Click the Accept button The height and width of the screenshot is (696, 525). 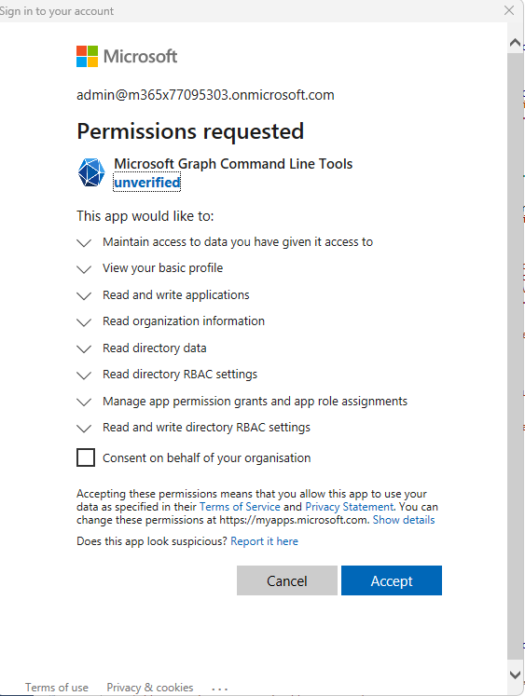coord(392,580)
